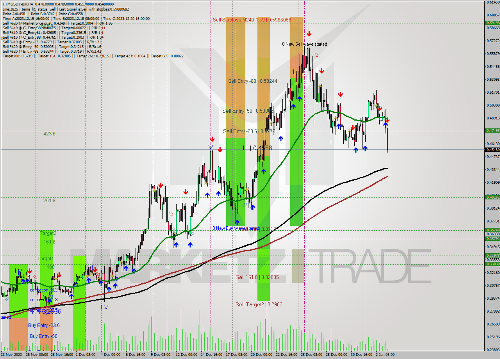Click the 261.8 Fibonacci level label
Viewport: 500px width, 359px height.
point(49,200)
